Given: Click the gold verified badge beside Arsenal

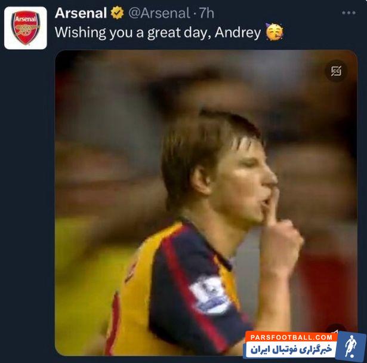Looking at the screenshot, I should tap(117, 13).
